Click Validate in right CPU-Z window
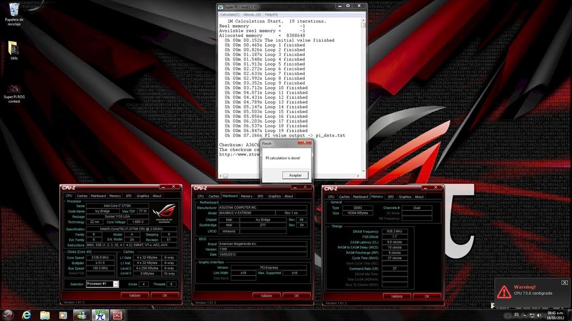Image resolution: width=572 pixels, height=321 pixels. [397, 296]
